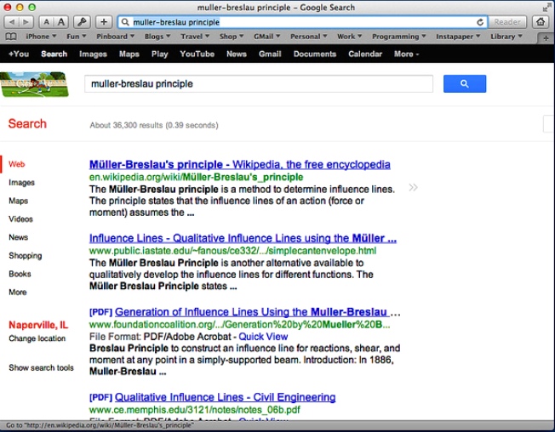This screenshot has height=432, width=555.
Task: Click the Google doodle logo
Action: click(x=34, y=84)
